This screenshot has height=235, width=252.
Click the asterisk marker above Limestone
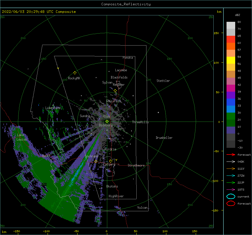[x=53, y=105]
